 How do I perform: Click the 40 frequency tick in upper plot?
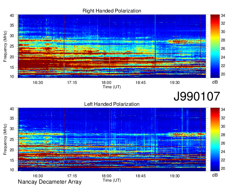tap(12, 15)
